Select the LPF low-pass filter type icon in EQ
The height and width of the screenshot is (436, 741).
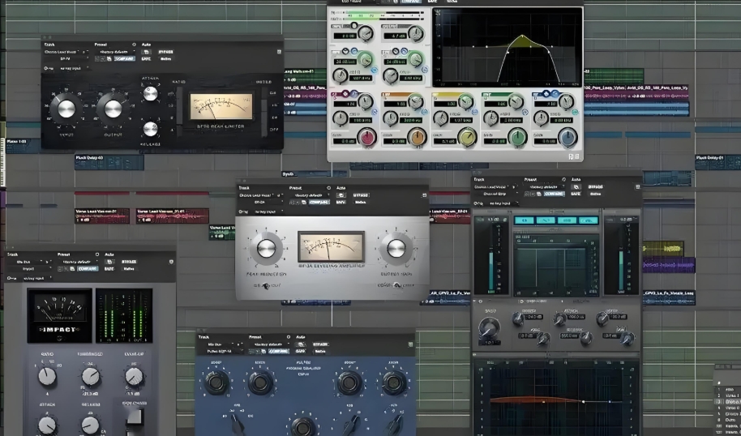click(x=405, y=51)
